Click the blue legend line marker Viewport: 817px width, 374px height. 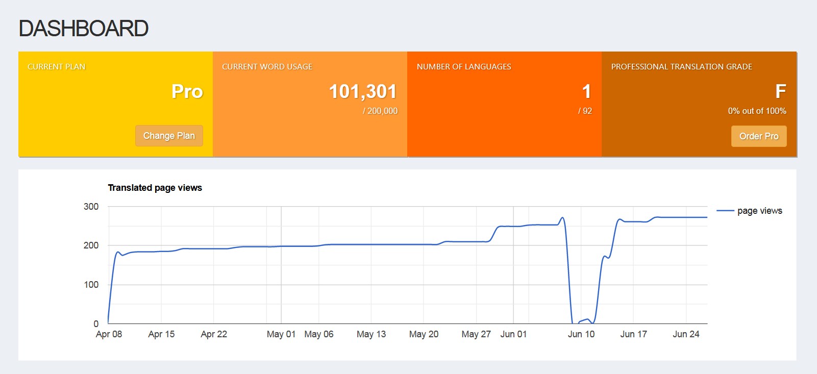(x=725, y=211)
